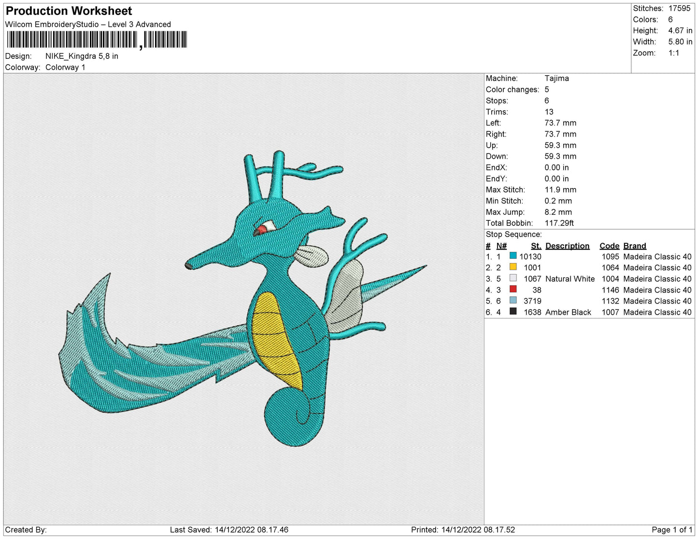Click the Zoom value '1:1'
698x539 pixels.
click(x=674, y=53)
